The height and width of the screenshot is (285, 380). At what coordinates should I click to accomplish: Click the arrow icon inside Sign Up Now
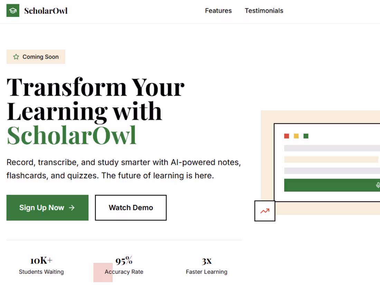point(72,208)
